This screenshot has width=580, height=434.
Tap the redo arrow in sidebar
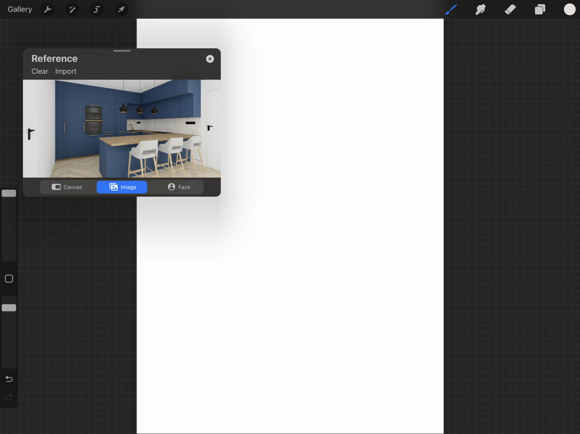point(9,397)
